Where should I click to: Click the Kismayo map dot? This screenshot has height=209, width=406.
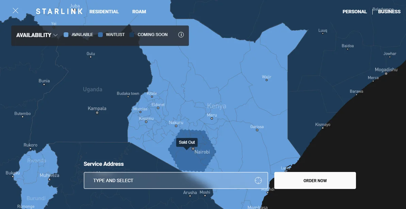pos(323,128)
